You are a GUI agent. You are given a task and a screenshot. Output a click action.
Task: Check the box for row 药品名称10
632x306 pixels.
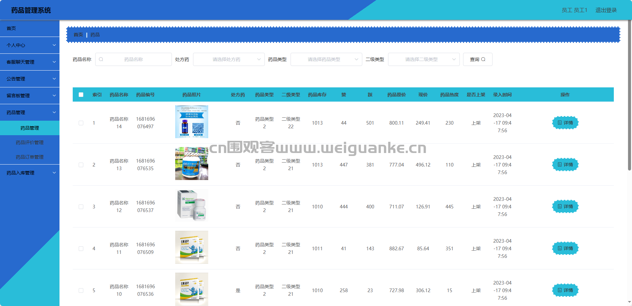(x=81, y=291)
